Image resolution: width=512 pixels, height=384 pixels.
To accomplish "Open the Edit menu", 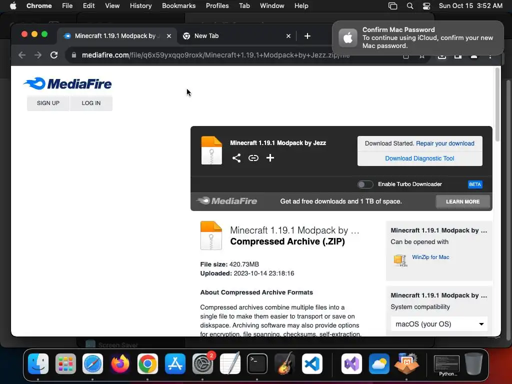I will pyautogui.click(x=88, y=6).
